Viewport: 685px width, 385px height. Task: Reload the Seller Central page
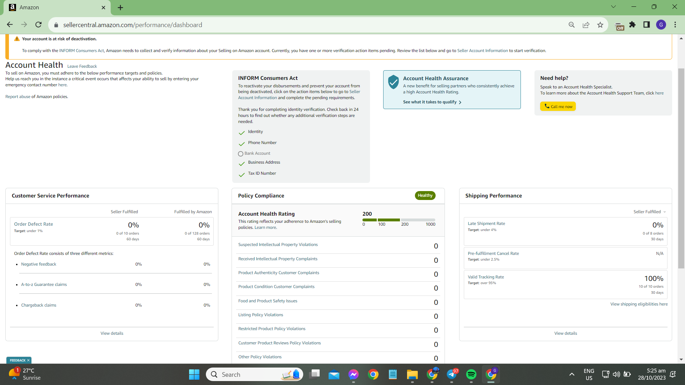(x=39, y=25)
